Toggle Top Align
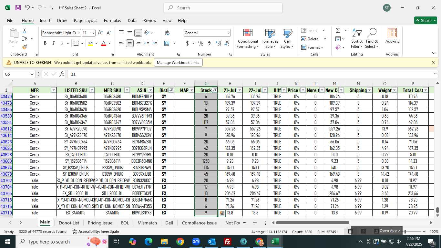 tap(121, 33)
